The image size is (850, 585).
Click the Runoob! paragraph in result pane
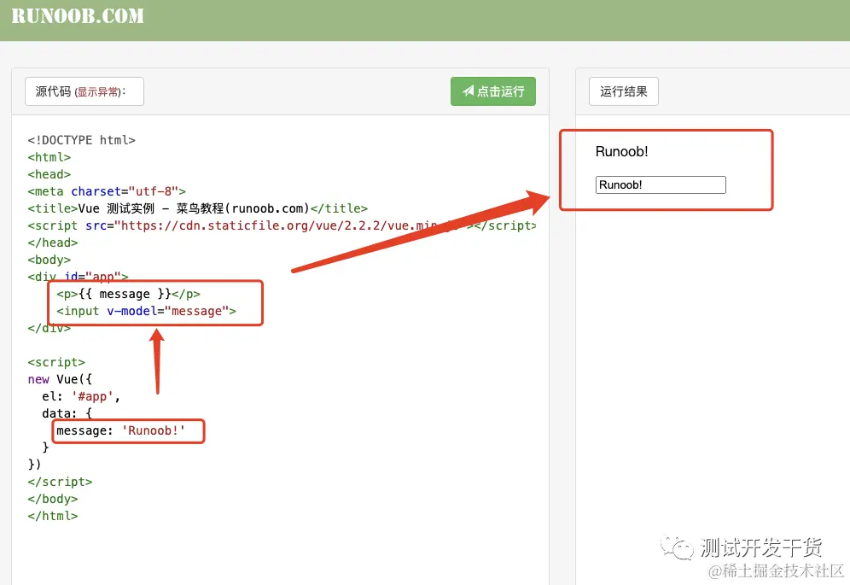pyautogui.click(x=621, y=151)
